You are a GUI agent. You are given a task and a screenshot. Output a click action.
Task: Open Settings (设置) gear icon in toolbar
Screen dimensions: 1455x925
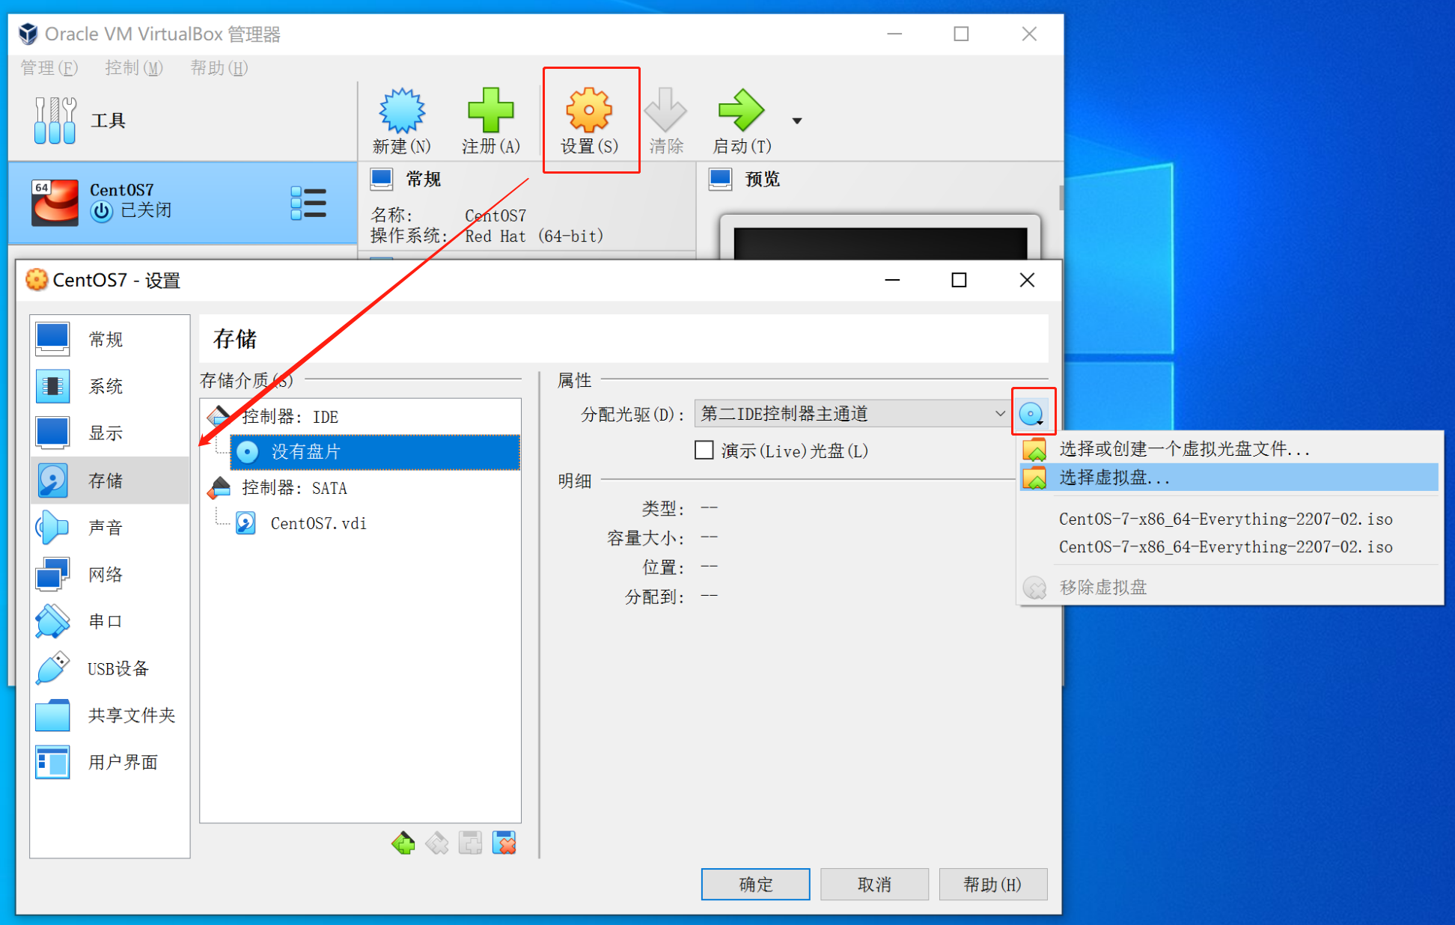[x=589, y=110]
